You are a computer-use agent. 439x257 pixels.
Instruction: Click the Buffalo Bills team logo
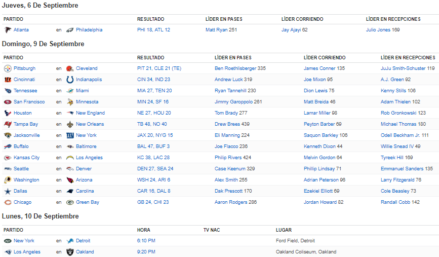(8, 146)
